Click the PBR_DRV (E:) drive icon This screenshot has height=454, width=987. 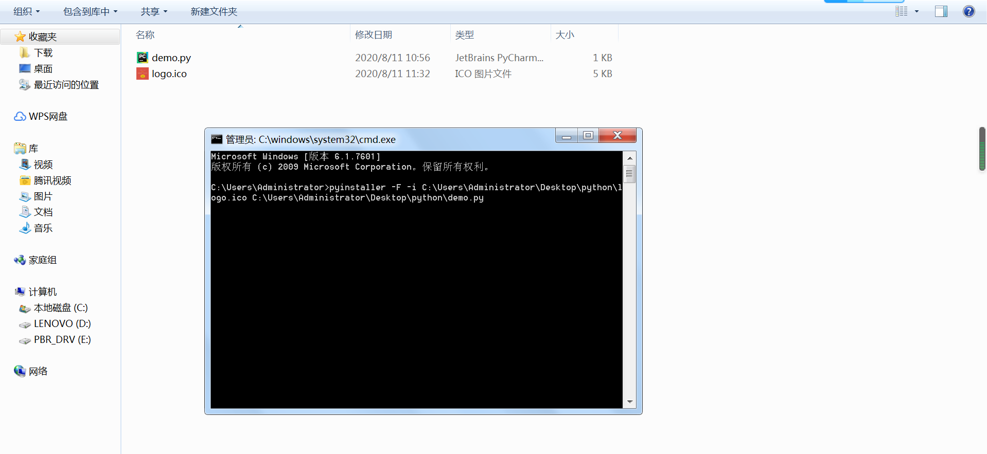coord(25,340)
